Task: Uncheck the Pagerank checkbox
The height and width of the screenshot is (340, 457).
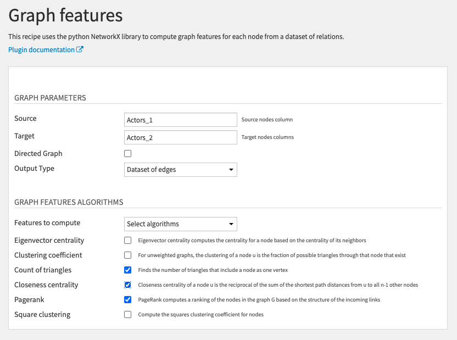Action: (128, 300)
